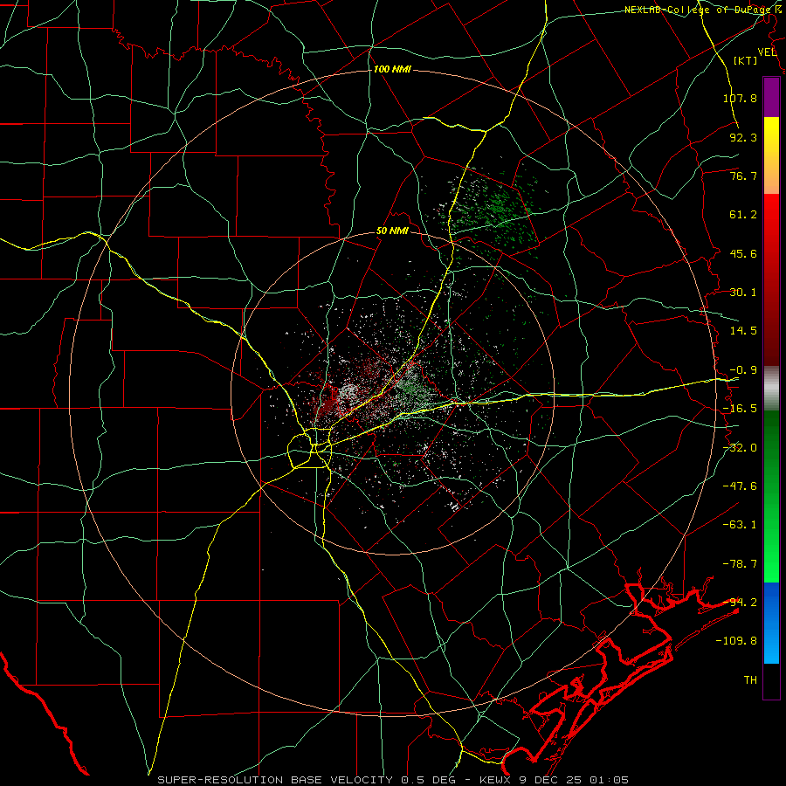Screen dimensions: 786x786
Task: Click the 92.3 legend value
Action: pyautogui.click(x=743, y=137)
